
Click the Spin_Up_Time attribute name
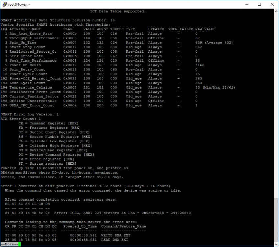pos(23,42)
